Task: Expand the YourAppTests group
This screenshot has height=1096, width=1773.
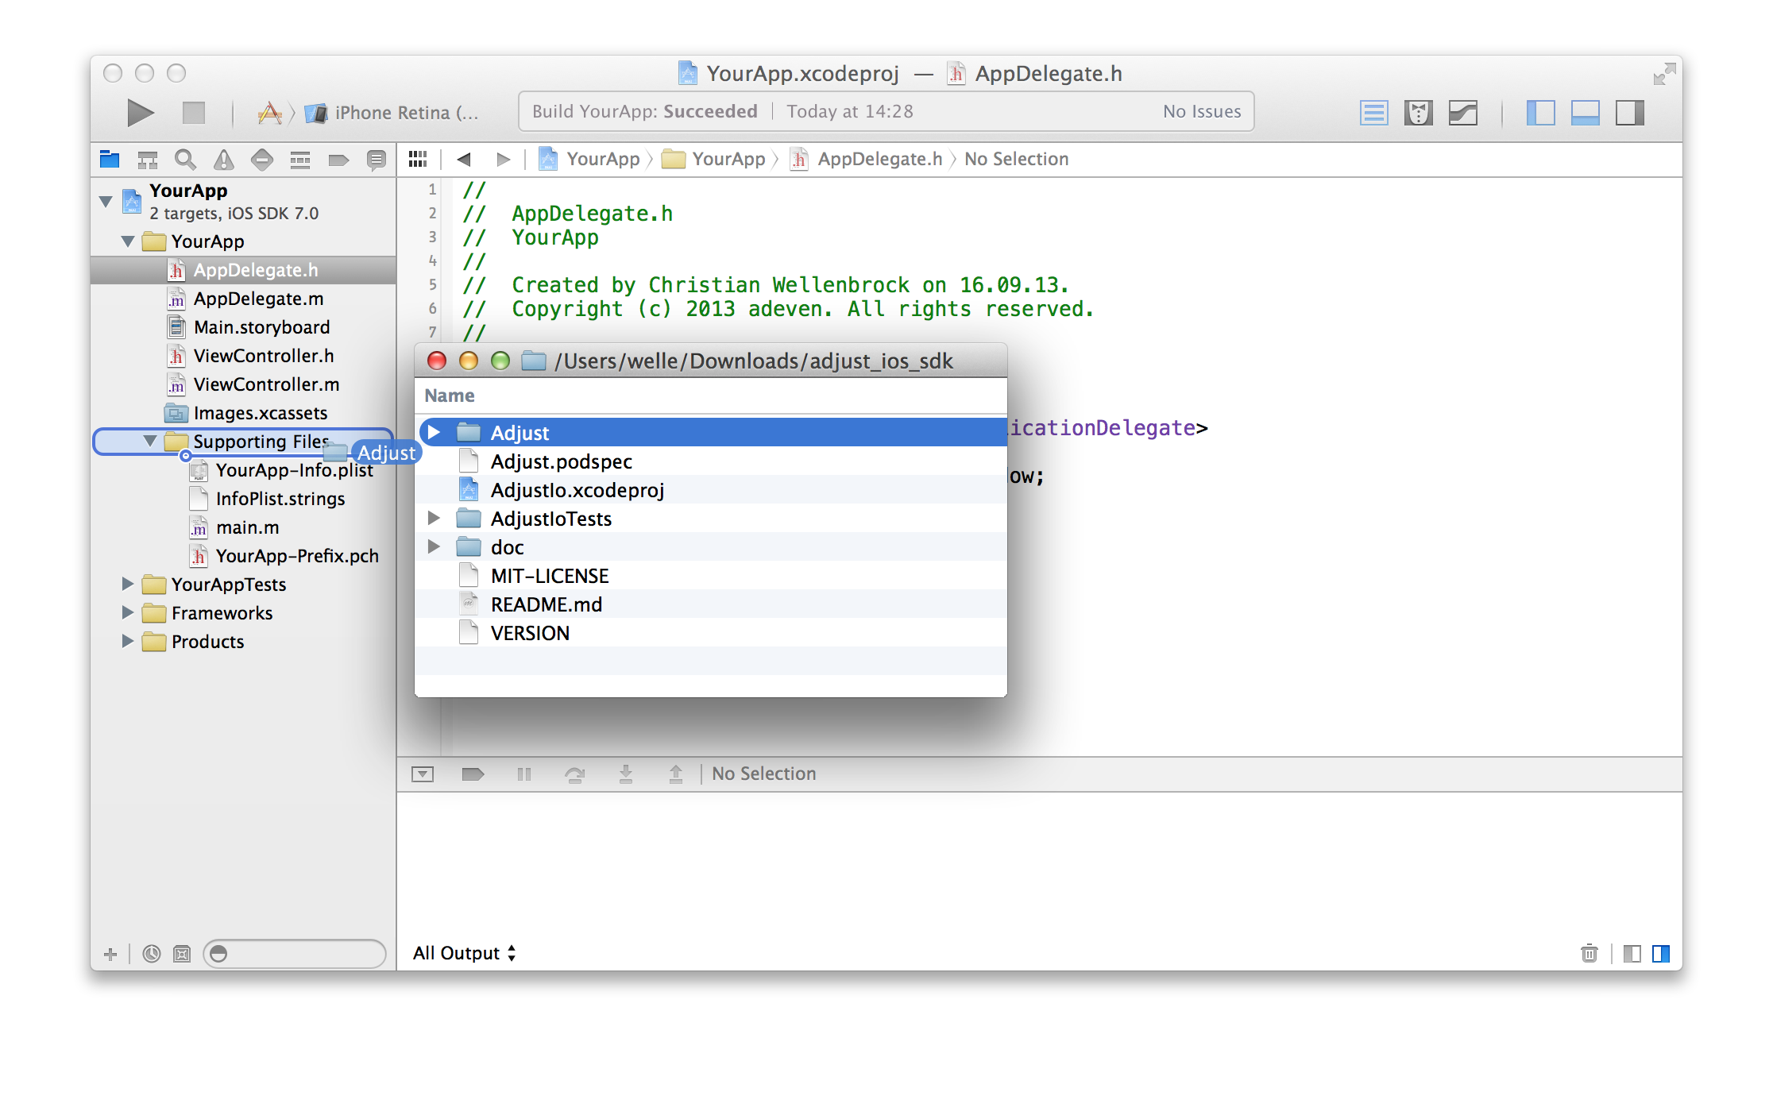Action: 128,584
